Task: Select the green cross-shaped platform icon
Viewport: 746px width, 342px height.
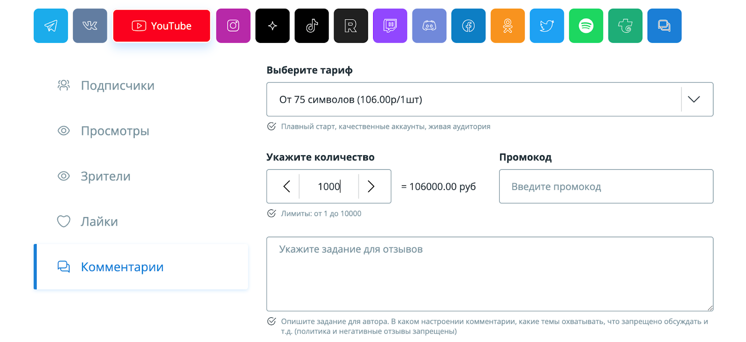Action: click(x=625, y=26)
